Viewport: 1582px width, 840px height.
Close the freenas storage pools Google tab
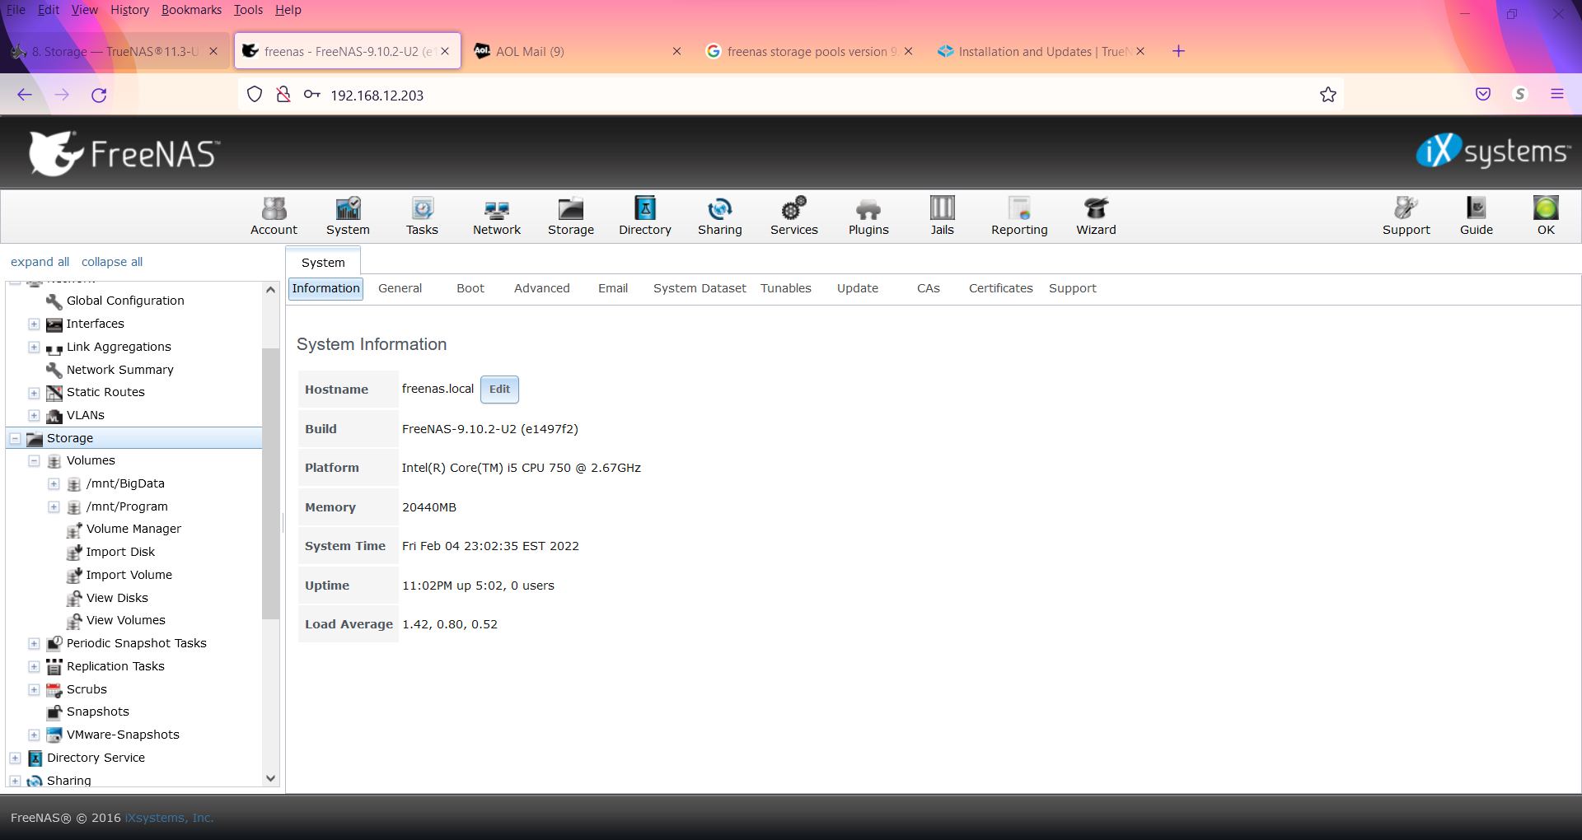pyautogui.click(x=908, y=51)
